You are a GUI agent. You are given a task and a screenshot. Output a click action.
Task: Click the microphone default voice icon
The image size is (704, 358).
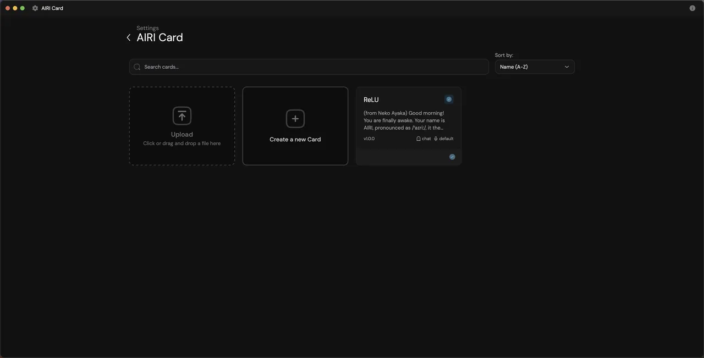436,139
